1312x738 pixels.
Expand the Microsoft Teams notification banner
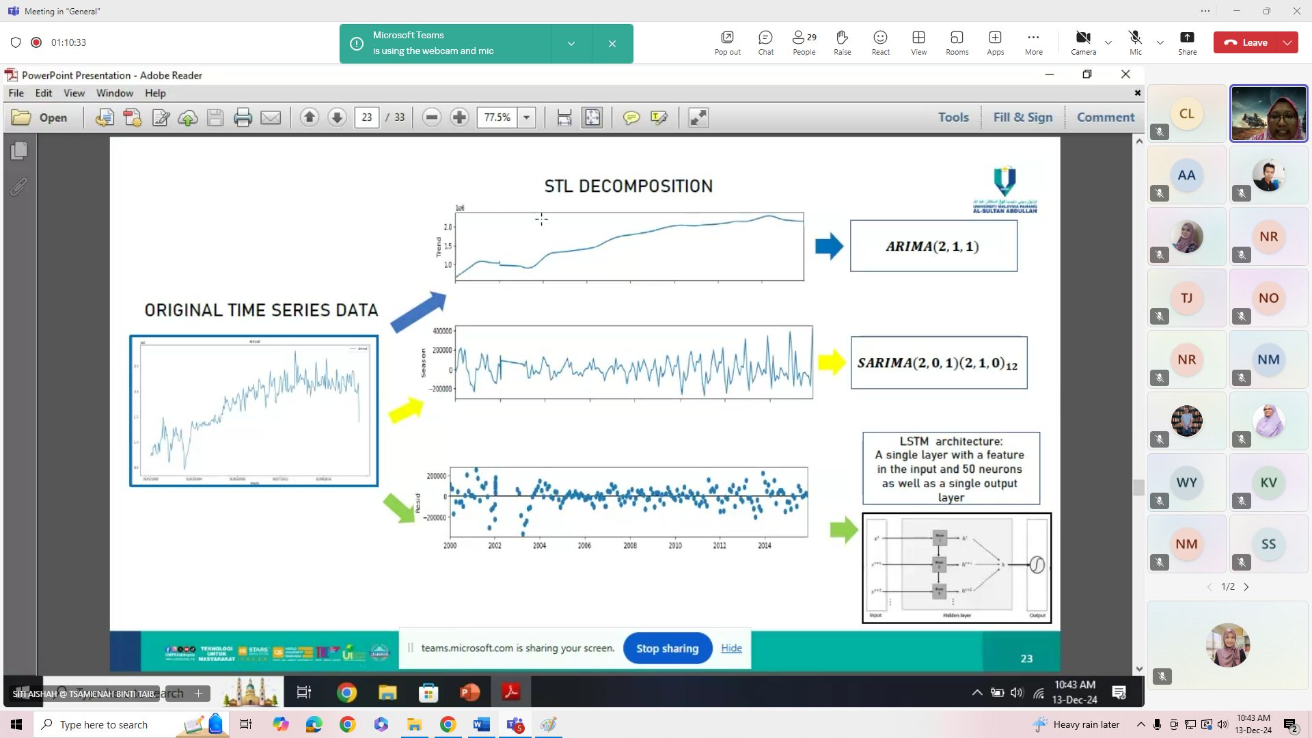tap(571, 44)
